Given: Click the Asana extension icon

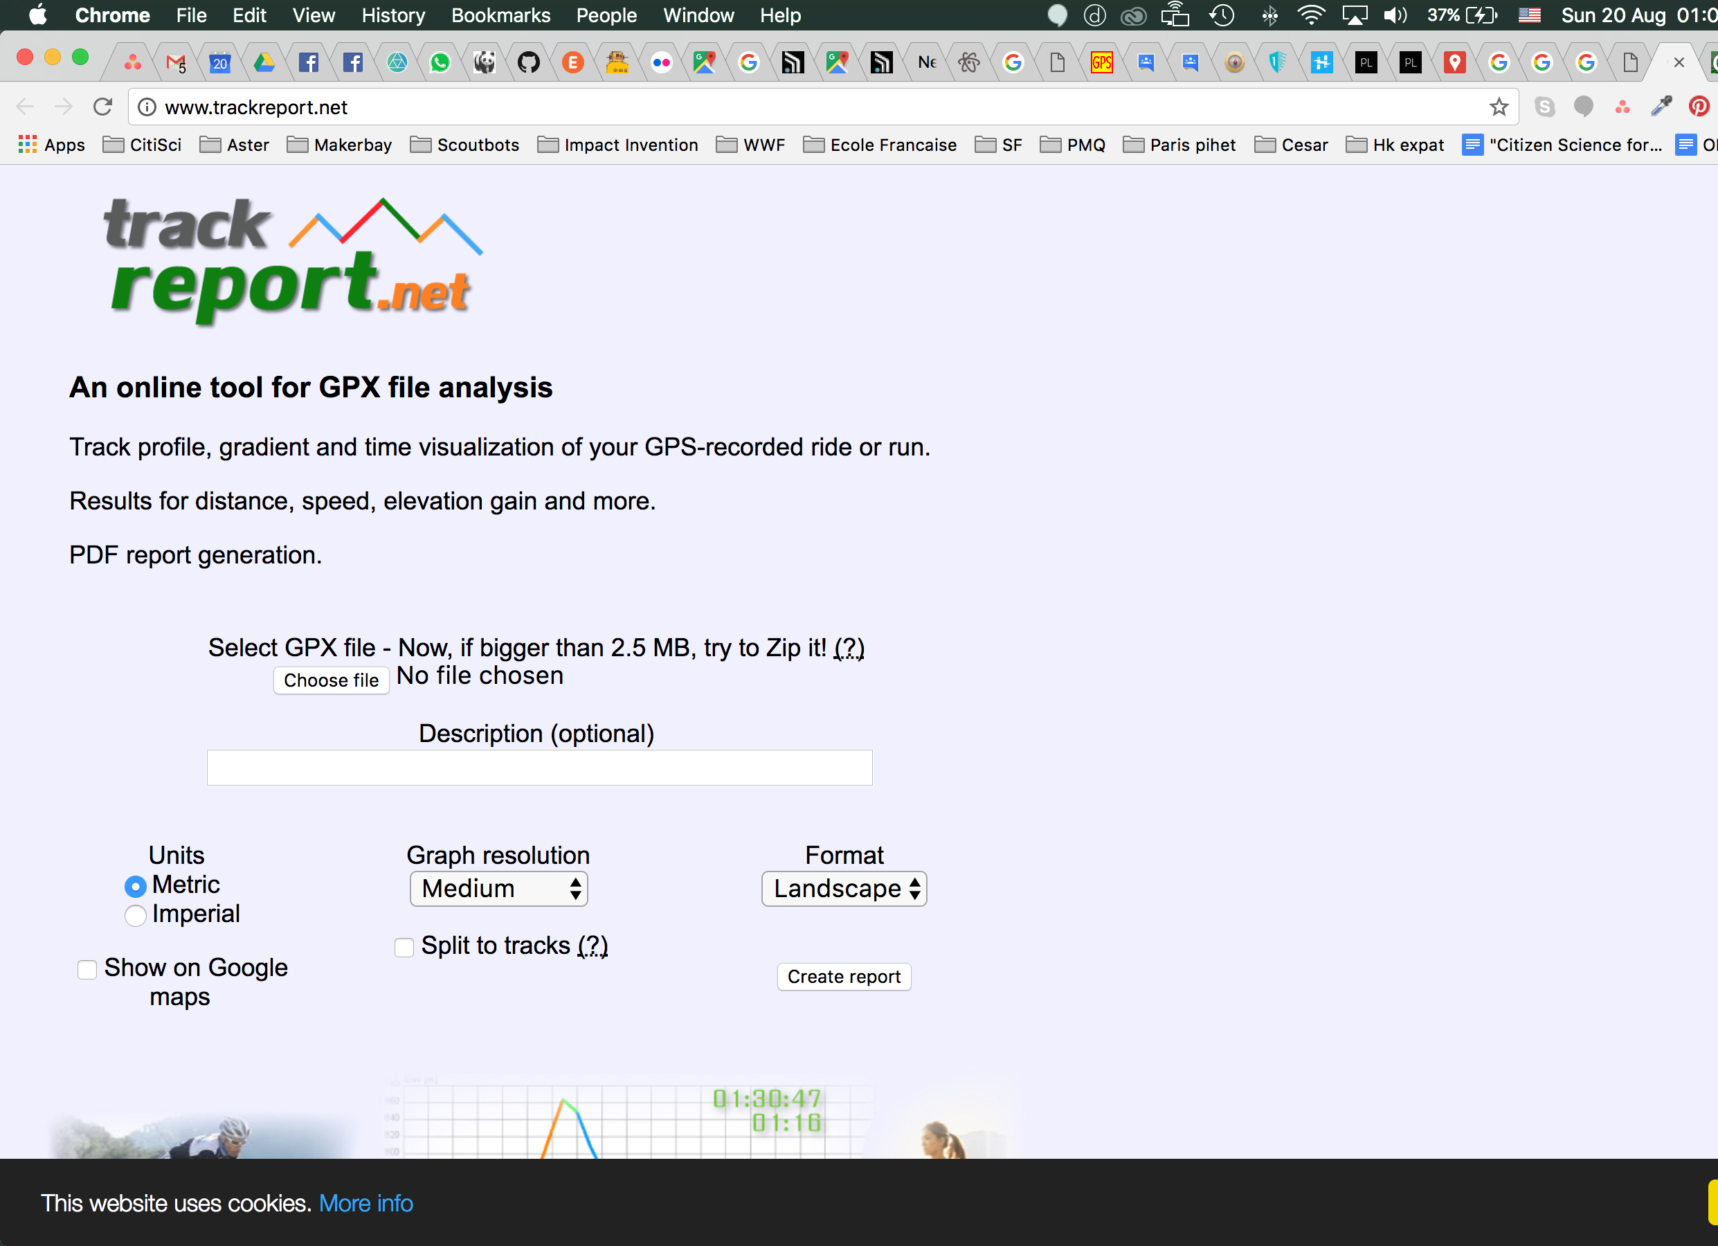Looking at the screenshot, I should coord(1622,107).
